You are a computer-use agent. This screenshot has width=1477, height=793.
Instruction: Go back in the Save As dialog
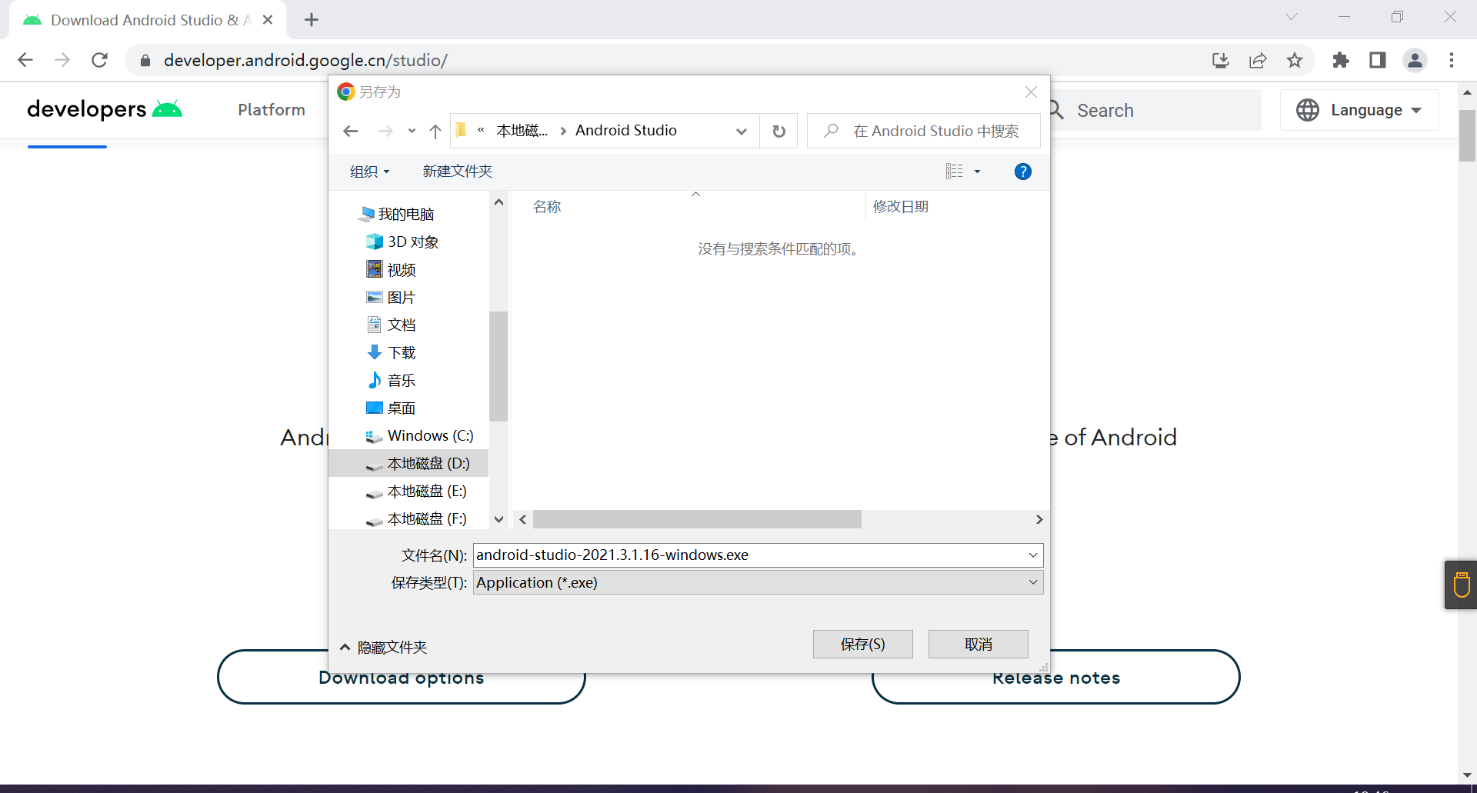tap(351, 132)
